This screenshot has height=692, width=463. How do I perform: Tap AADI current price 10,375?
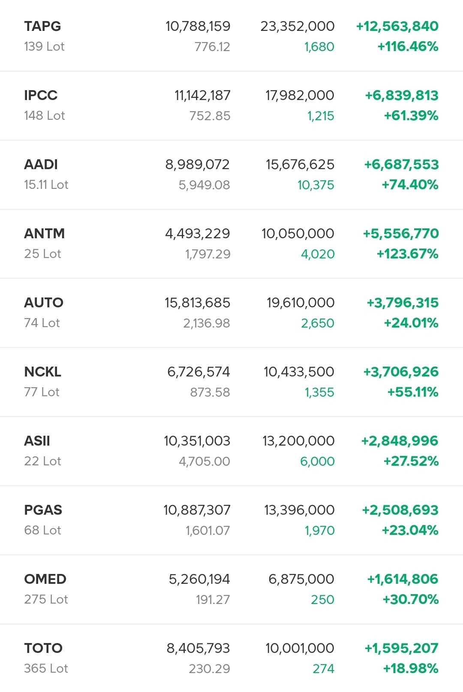[x=316, y=185]
